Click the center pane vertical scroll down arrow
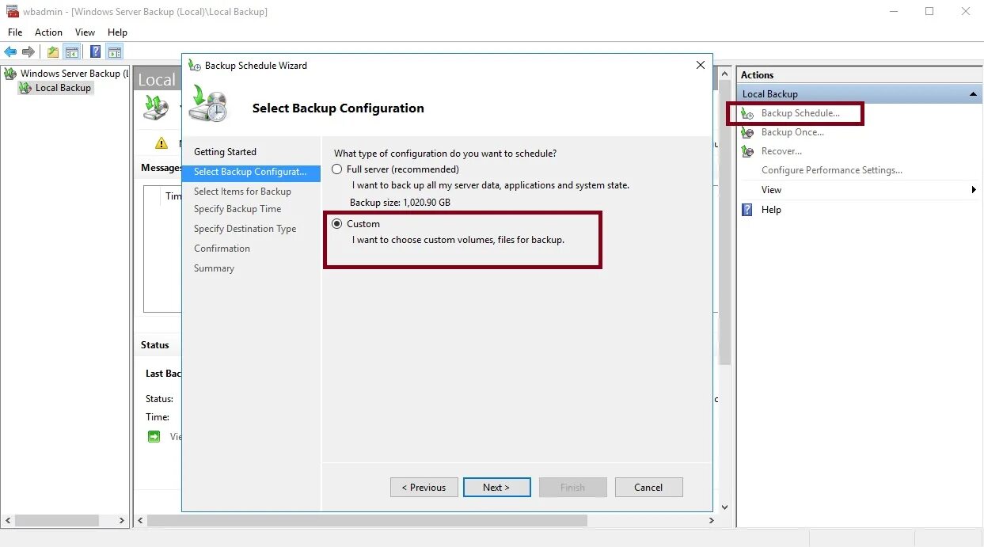Viewport: 984px width, 547px height. tap(724, 507)
